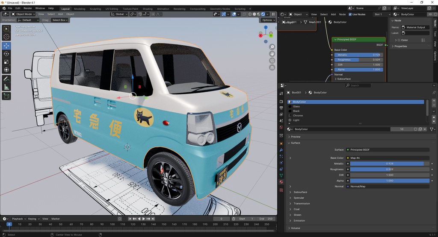Viewport: 438px width, 237px height.
Task: Toggle camera view in viewport gizmo
Action: coord(272,61)
